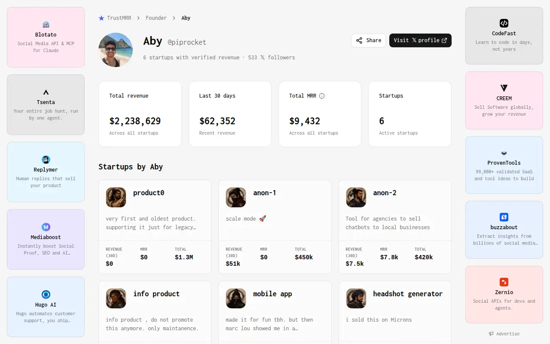Share Aby's founder profile
The width and height of the screenshot is (550, 344).
pos(368,40)
